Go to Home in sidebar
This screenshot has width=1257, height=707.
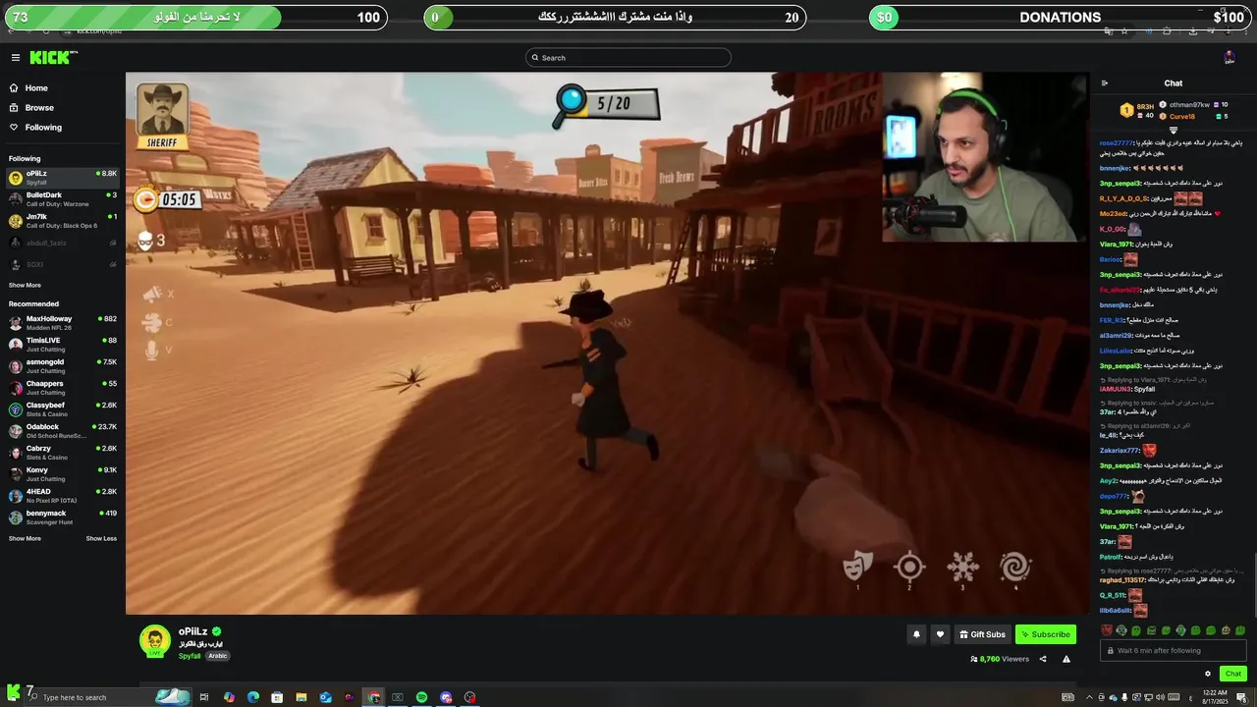tap(36, 88)
